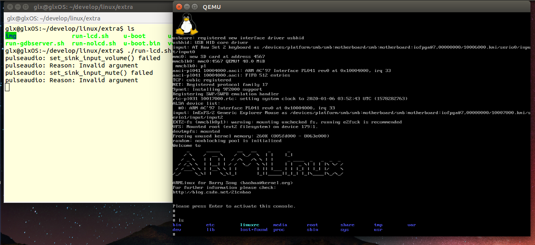Click 'mmc0: new SD card at address 4567'
535x245 pixels.
coord(219,56)
